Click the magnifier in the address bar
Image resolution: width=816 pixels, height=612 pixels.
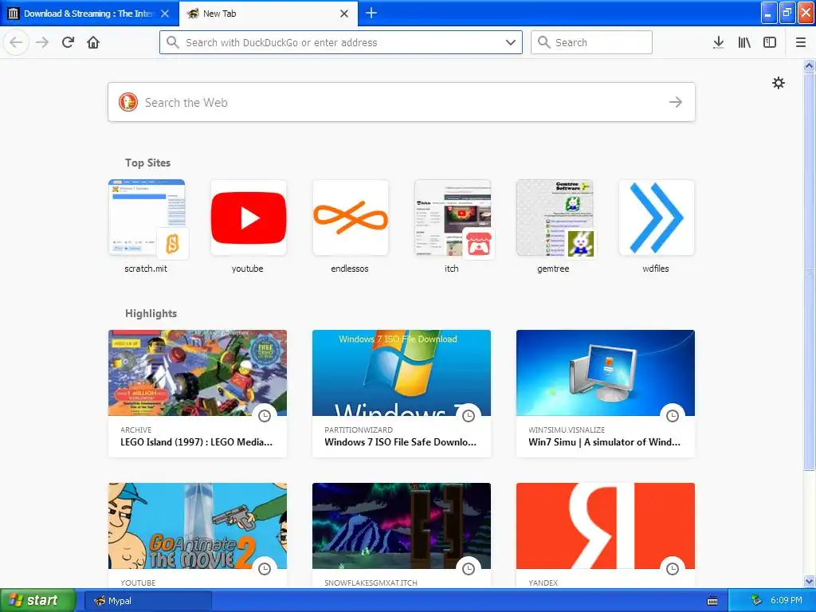[173, 42]
